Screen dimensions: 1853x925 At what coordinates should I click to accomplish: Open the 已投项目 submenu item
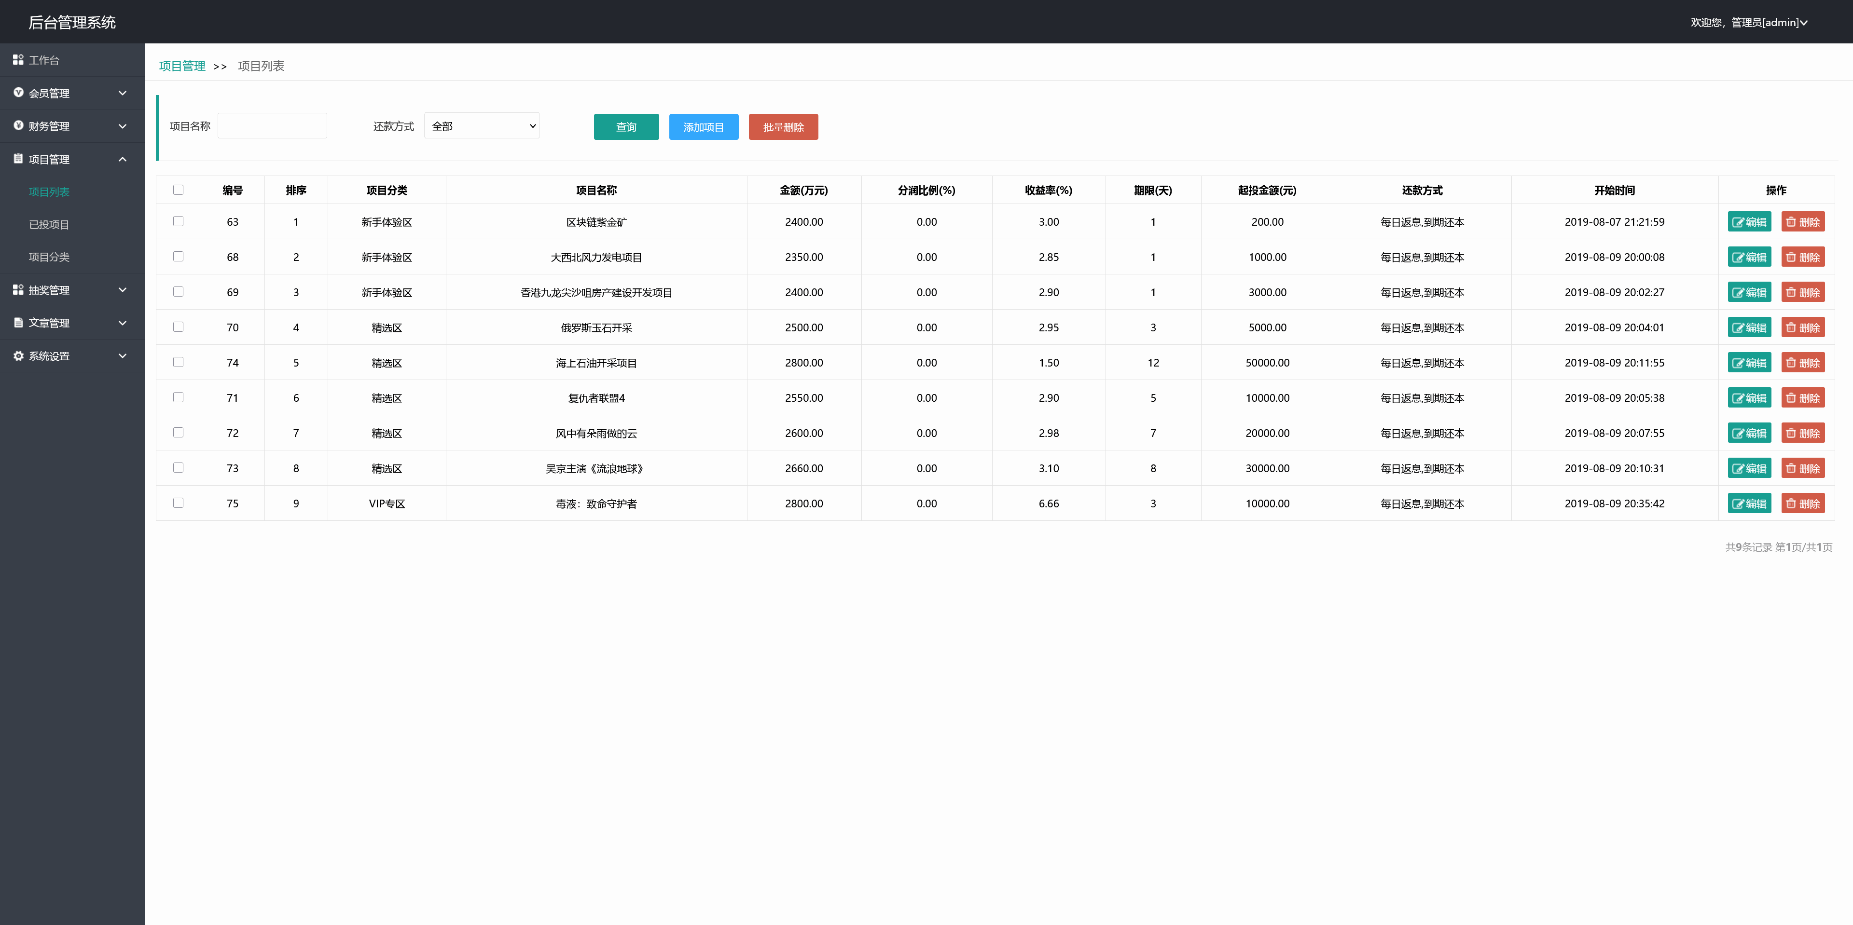(x=49, y=224)
